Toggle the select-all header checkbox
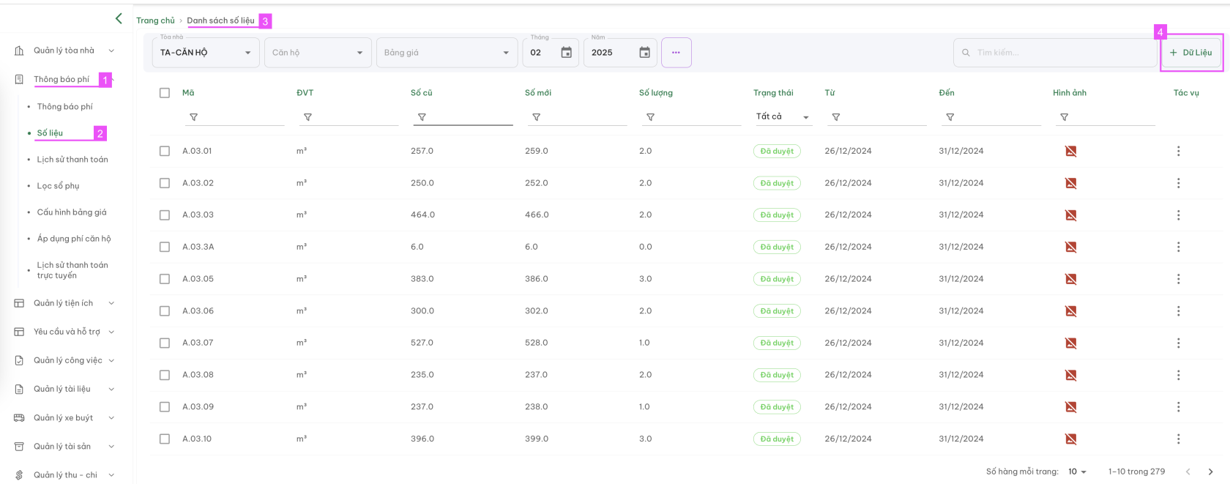Screen dimensions: 1230x484 tap(165, 93)
